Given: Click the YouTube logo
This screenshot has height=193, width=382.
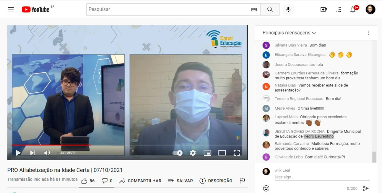Looking at the screenshot, I should (x=36, y=9).
